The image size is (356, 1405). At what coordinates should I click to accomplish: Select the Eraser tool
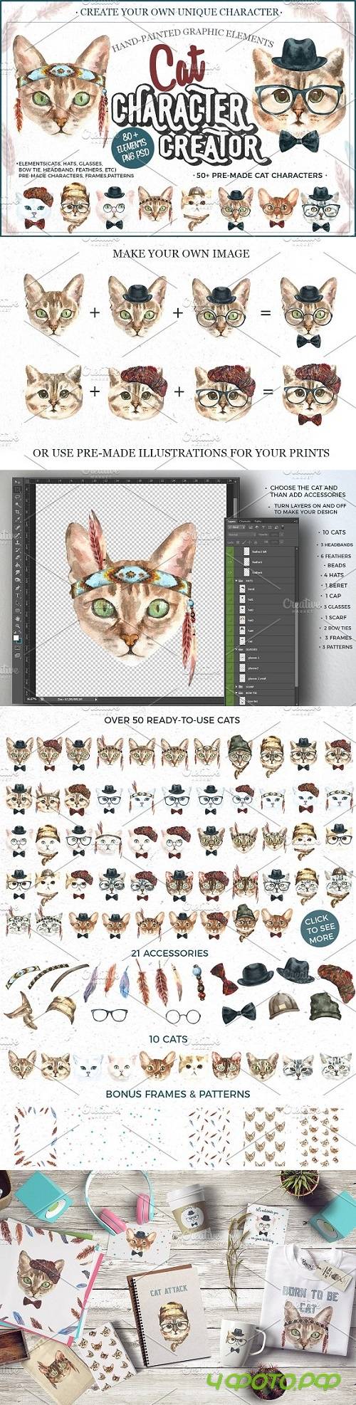coord(17,557)
